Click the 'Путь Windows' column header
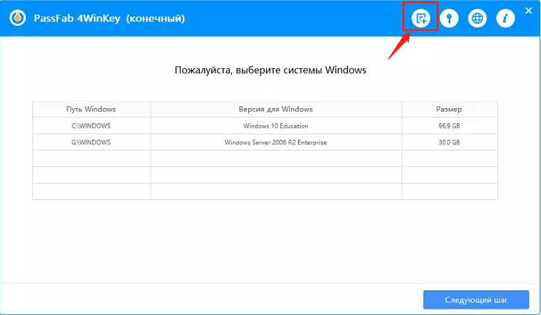 (x=91, y=109)
